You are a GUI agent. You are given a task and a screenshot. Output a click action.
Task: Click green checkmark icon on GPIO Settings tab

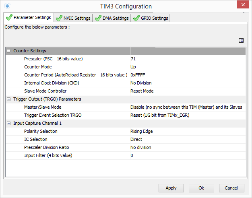click(x=136, y=18)
